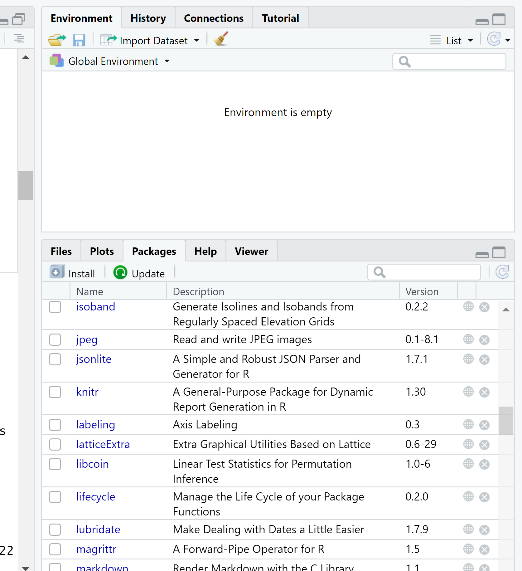
Task: Clear objects from workspace with the broom icon
Action: tap(221, 39)
